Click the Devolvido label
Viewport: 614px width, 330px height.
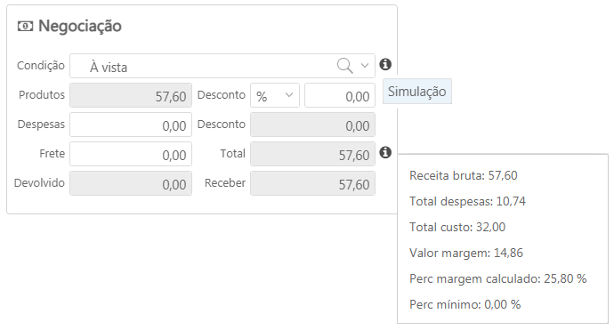point(39,183)
